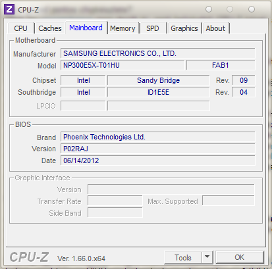Click the Side Band field
Screen dimensions: 272x269
115,212
